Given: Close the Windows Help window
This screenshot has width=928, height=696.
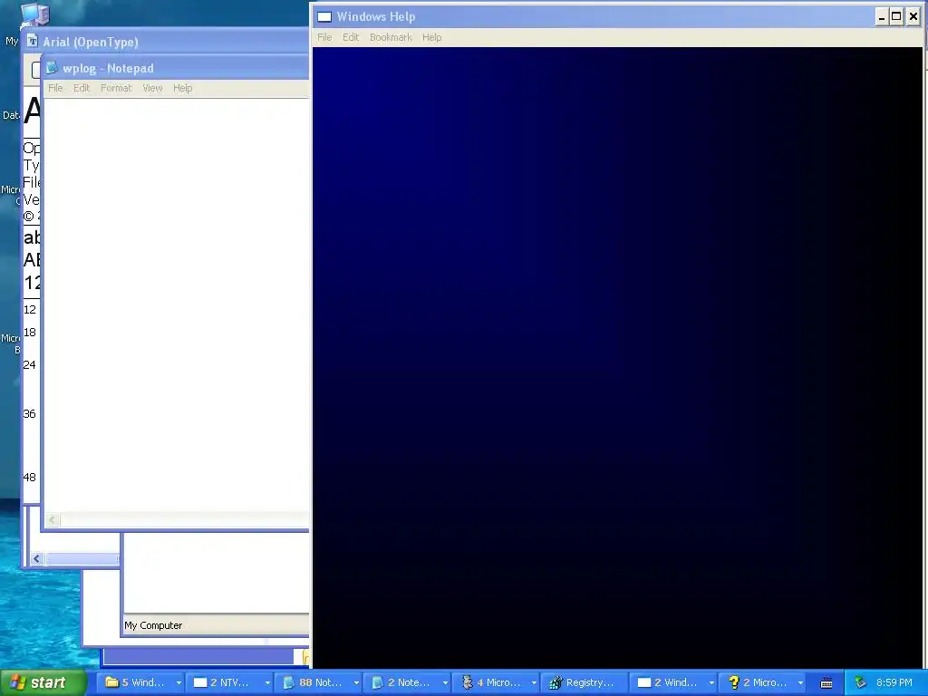Looking at the screenshot, I should click(x=913, y=16).
